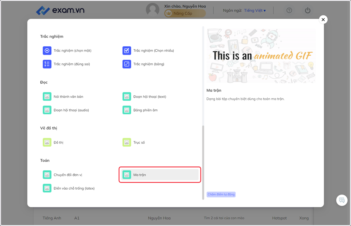
Task: Select the Trục số label
Action: pyautogui.click(x=139, y=142)
